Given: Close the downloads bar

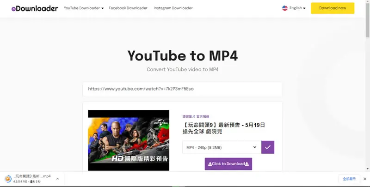Looking at the screenshot, I should 365,179.
